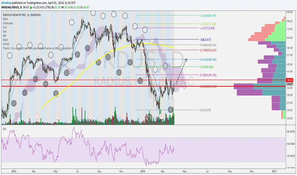Image resolution: width=297 pixels, height=175 pixels.
Task: Click the 64.00 price axis label
Action: pyautogui.click(x=290, y=38)
